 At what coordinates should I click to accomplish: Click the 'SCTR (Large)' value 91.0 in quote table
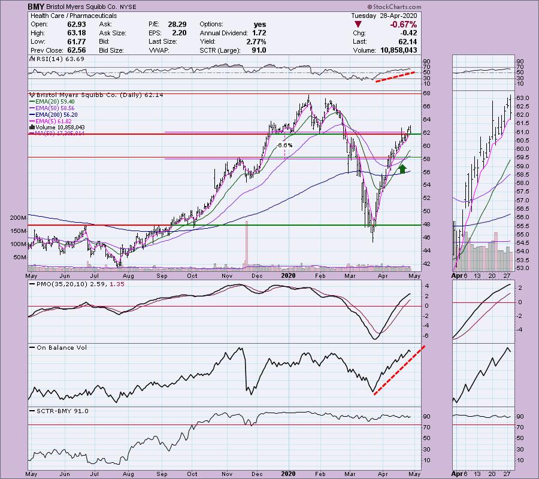(x=259, y=50)
